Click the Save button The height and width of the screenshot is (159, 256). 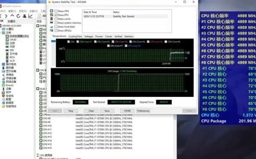coord(107,111)
